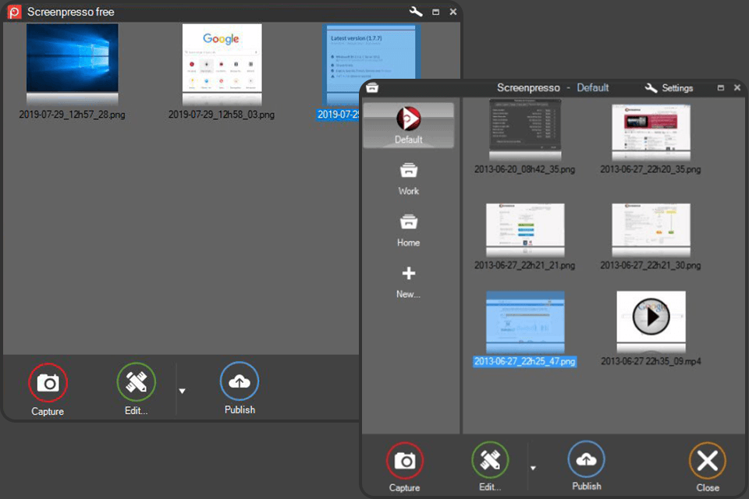Open the green Edit icon in the Default window
Viewport: 749px width, 499px height.
489,459
